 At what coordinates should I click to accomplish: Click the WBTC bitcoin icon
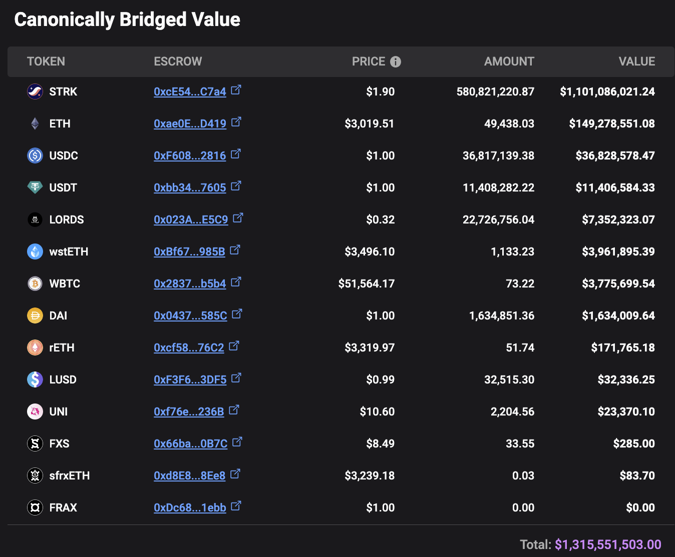(x=35, y=283)
